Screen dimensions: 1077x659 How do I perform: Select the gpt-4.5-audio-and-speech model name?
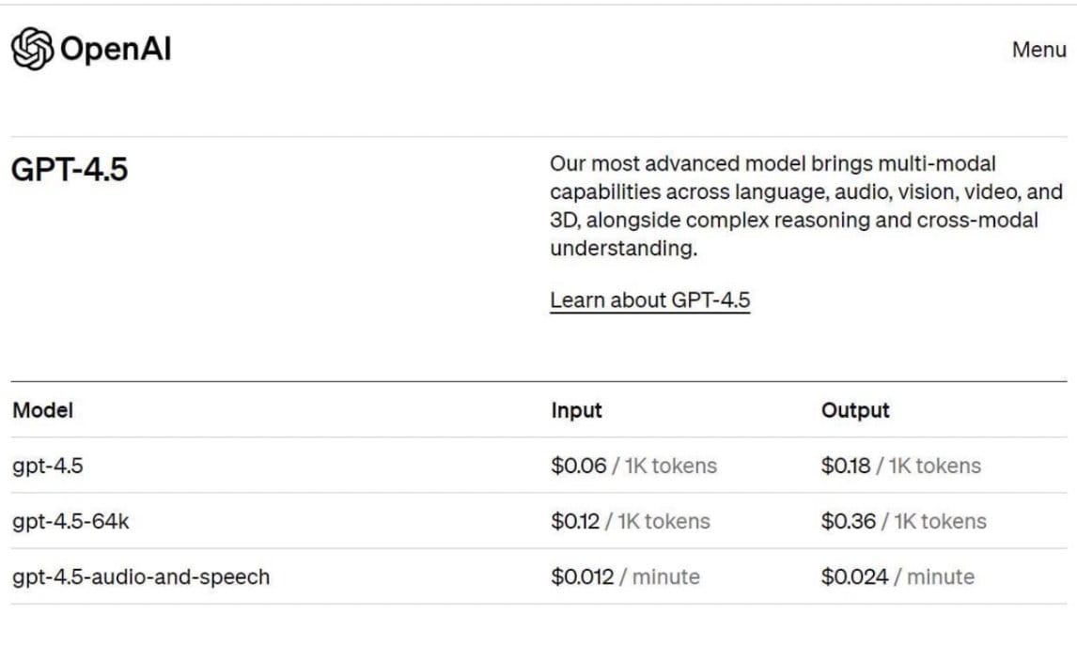coord(141,576)
